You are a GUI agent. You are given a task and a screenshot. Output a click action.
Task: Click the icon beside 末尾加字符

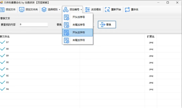pos(67,40)
